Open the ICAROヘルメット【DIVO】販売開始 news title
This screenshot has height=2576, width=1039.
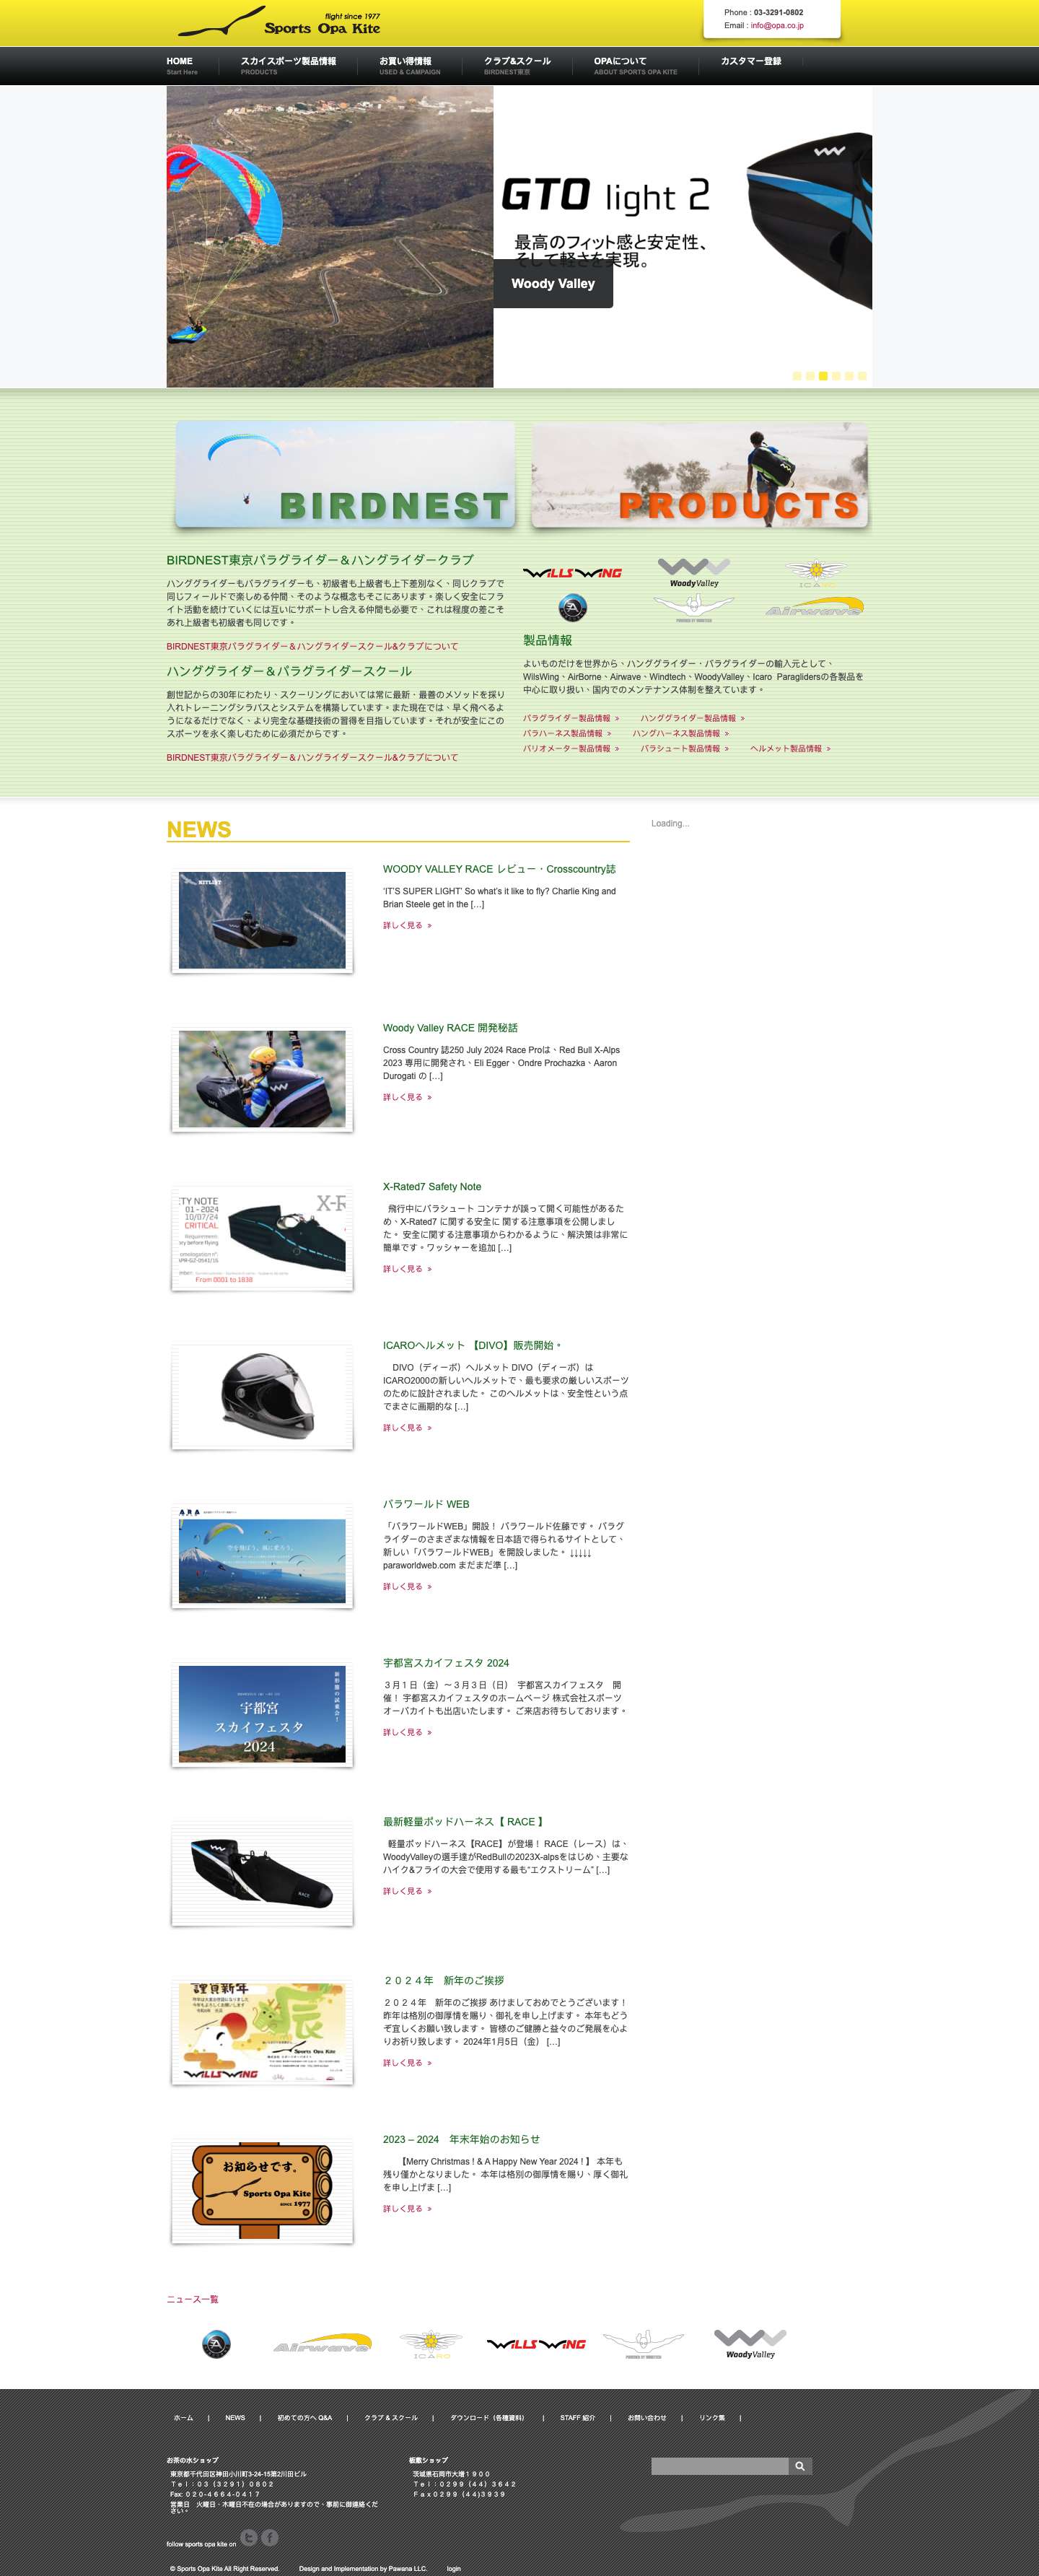[472, 1346]
